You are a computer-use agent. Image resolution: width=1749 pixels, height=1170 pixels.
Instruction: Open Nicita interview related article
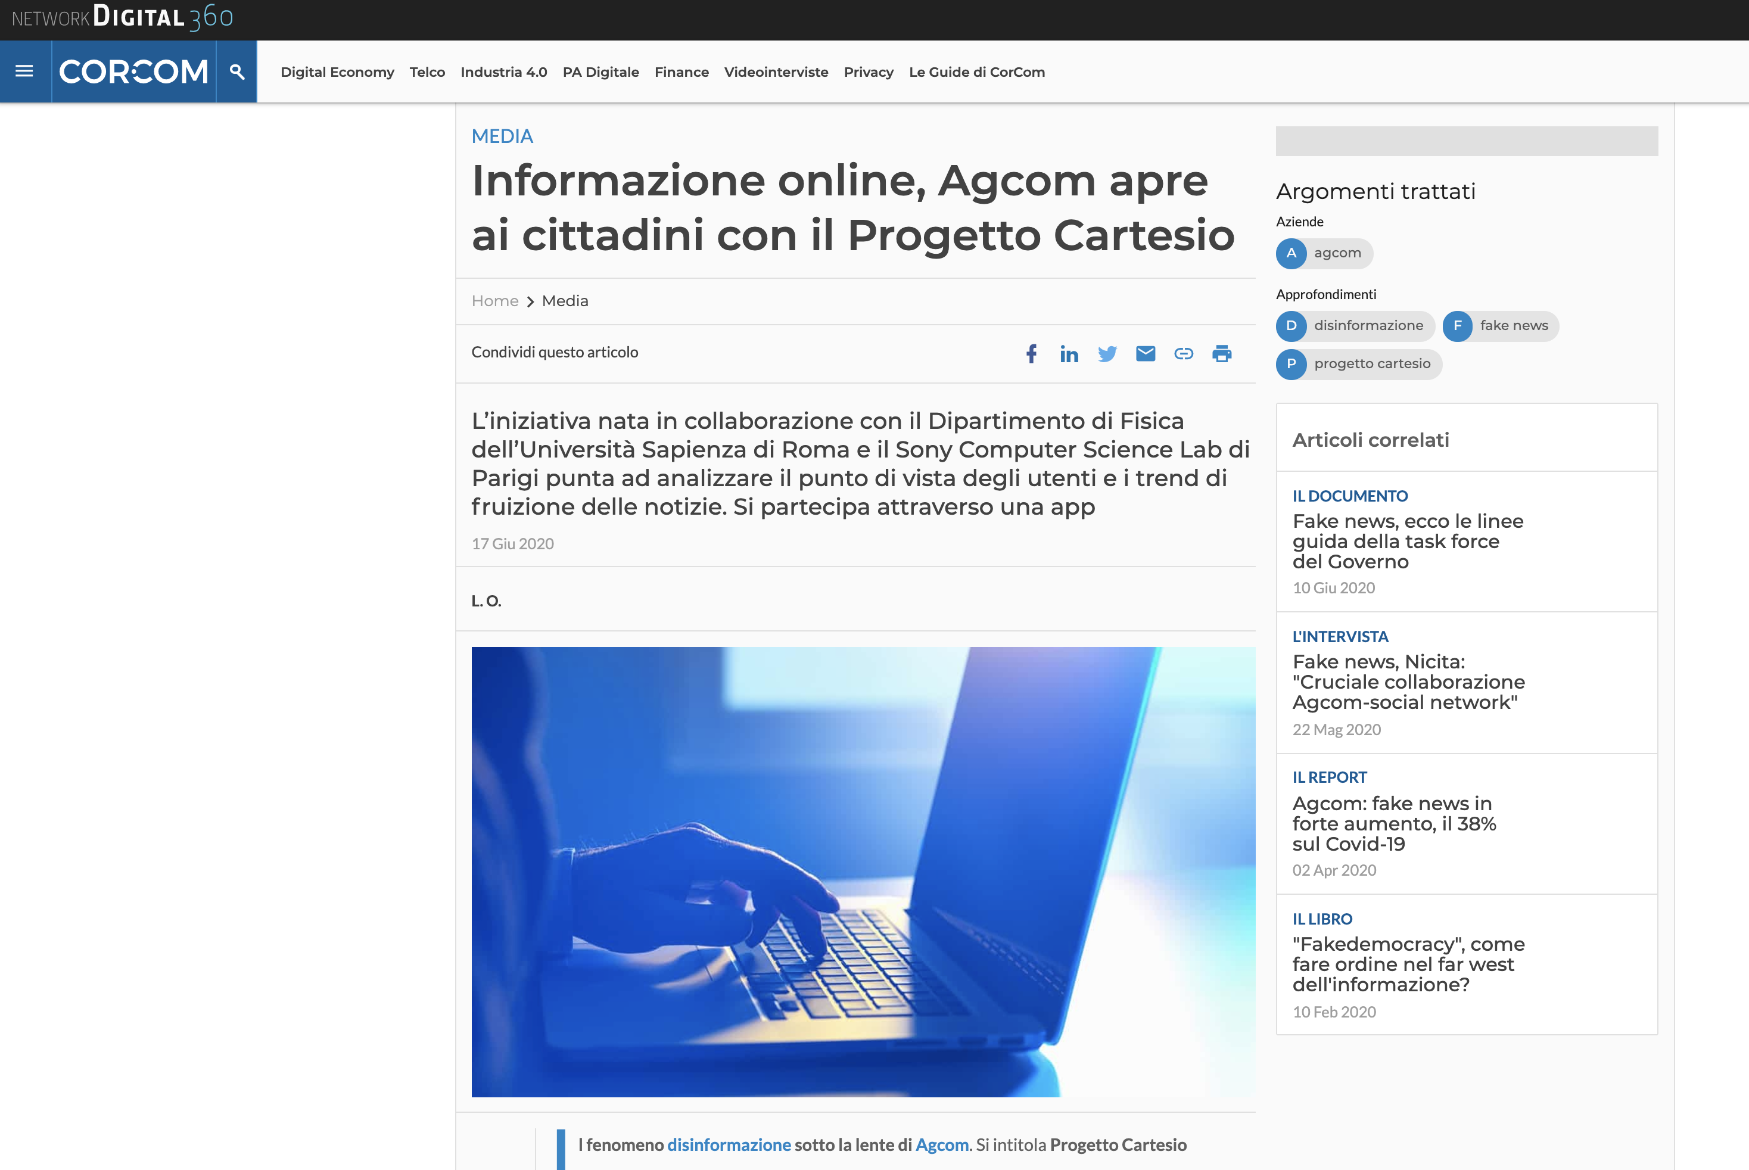(1408, 682)
